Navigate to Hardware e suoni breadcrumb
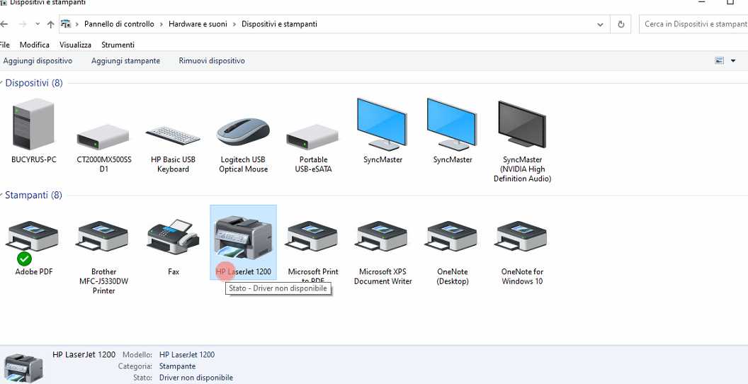 198,24
